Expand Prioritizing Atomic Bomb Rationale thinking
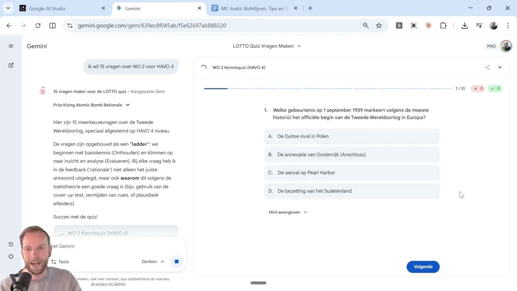The height and width of the screenshot is (291, 517). tap(92, 105)
